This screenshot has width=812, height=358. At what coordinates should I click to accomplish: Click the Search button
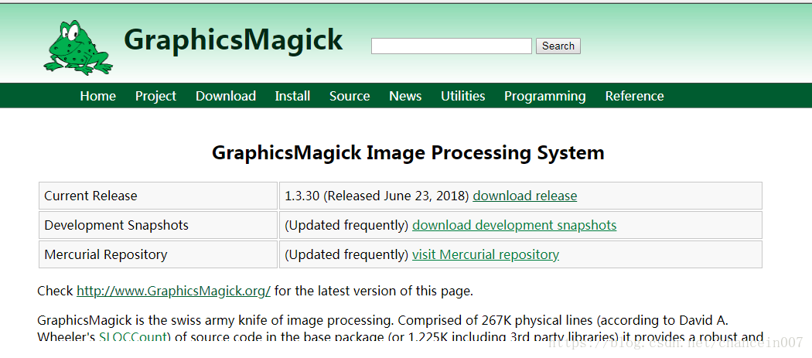(558, 46)
